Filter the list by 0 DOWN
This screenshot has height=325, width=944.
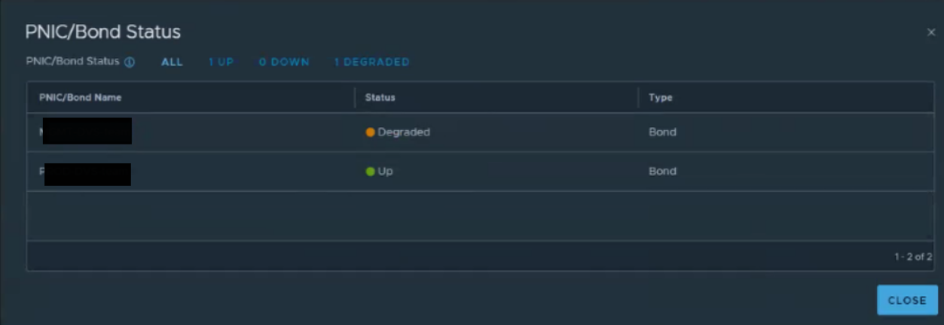[x=284, y=62]
